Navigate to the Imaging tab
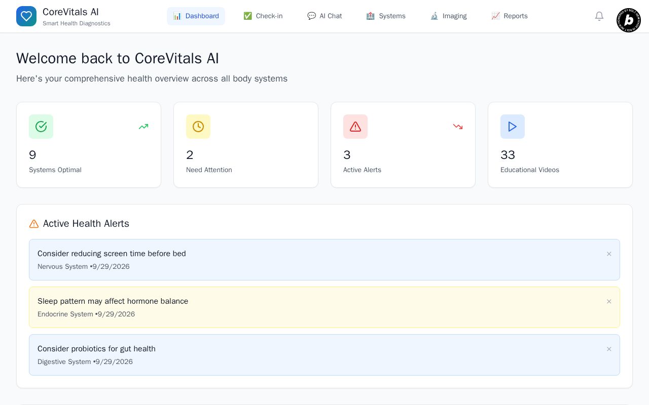649x405 pixels. coord(448,16)
